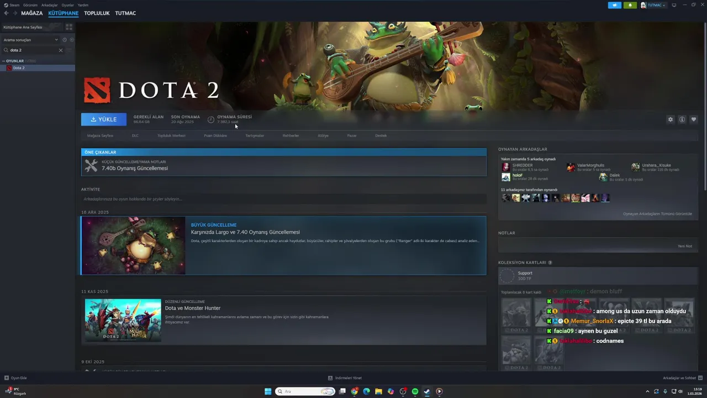Viewport: 707px width, 398px height.
Task: Add Dota 2 to favorites heart
Action: click(694, 119)
